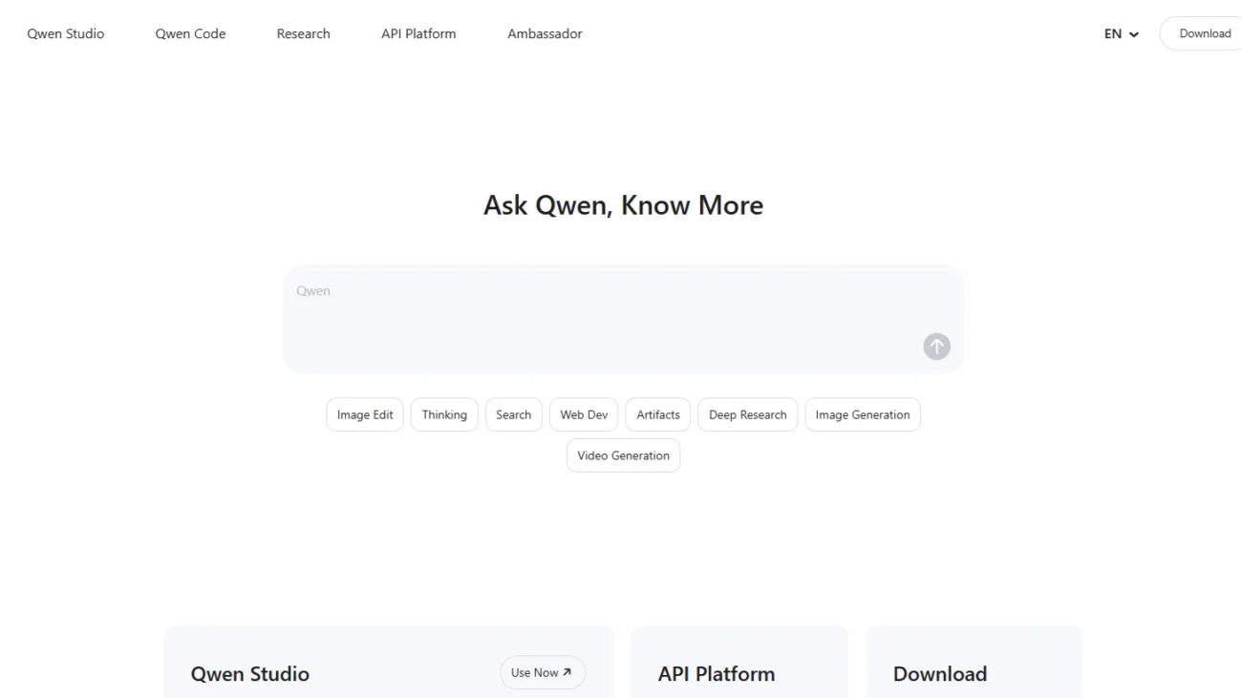Open the EN language dropdown
1242x698 pixels.
1122,33
